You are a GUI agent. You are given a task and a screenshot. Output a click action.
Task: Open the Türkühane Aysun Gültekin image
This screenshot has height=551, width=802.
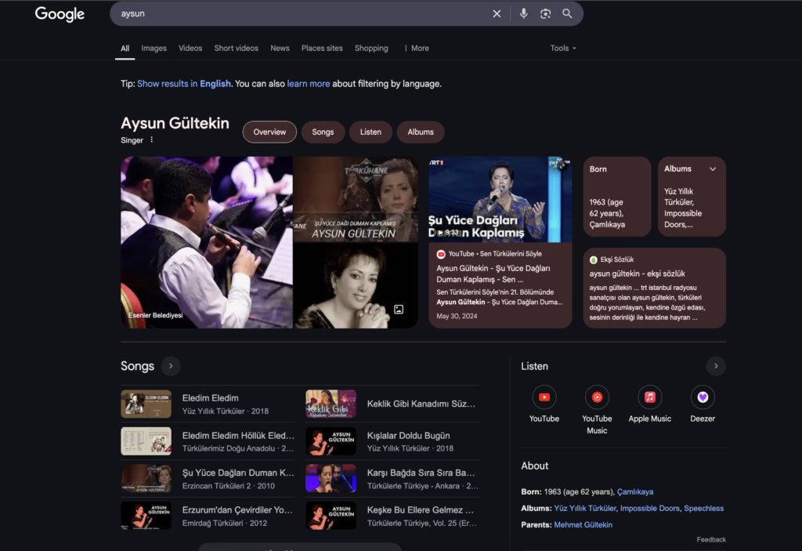click(356, 199)
